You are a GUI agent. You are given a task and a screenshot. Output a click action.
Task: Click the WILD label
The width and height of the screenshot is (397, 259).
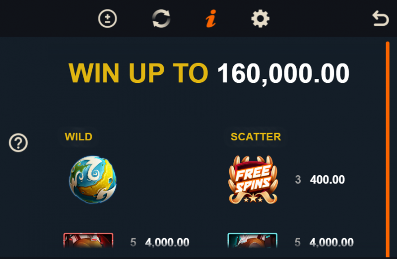(x=78, y=137)
